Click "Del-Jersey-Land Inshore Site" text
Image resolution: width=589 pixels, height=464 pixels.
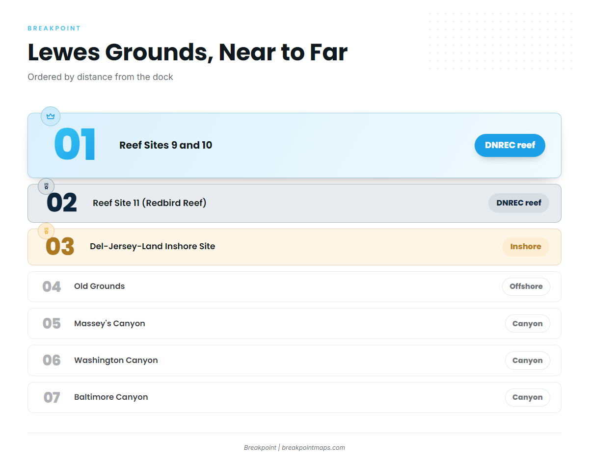(153, 246)
